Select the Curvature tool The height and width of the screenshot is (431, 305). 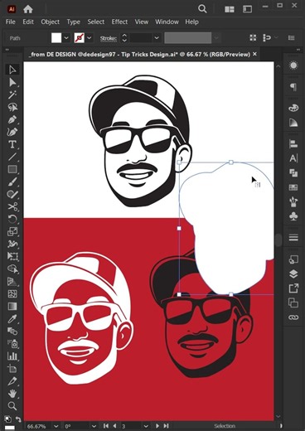pyautogui.click(x=12, y=132)
